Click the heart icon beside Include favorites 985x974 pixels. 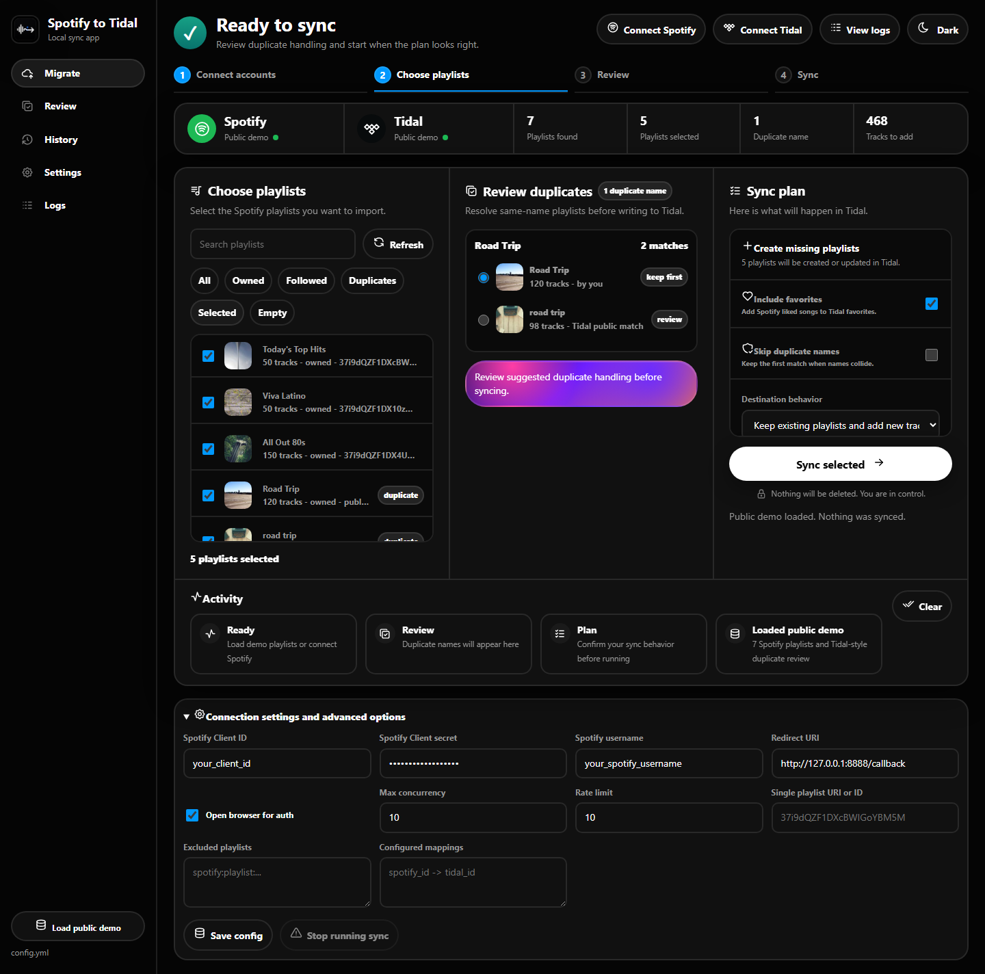click(x=748, y=296)
